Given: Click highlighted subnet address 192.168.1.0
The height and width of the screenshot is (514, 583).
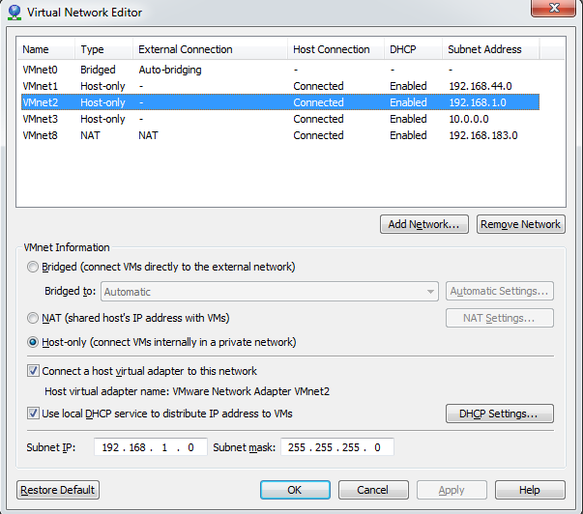Looking at the screenshot, I should (478, 102).
